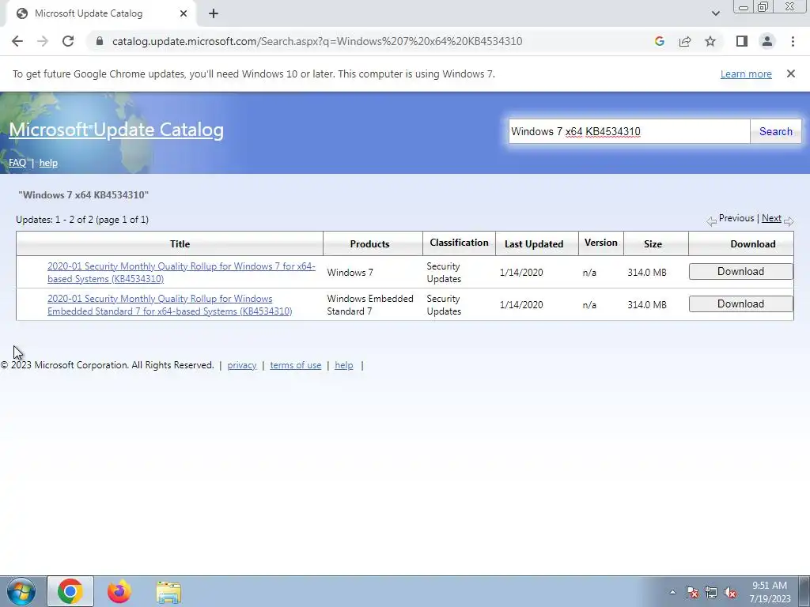Viewport: 810px width, 607px height.
Task: Open Windows Explorer from taskbar
Action: 168,591
